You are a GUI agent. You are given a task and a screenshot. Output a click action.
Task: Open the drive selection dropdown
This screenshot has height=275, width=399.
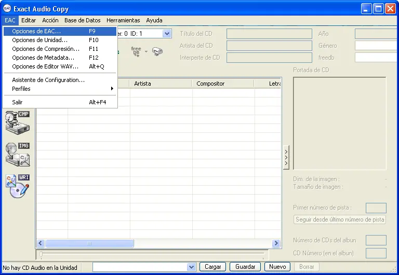click(167, 34)
